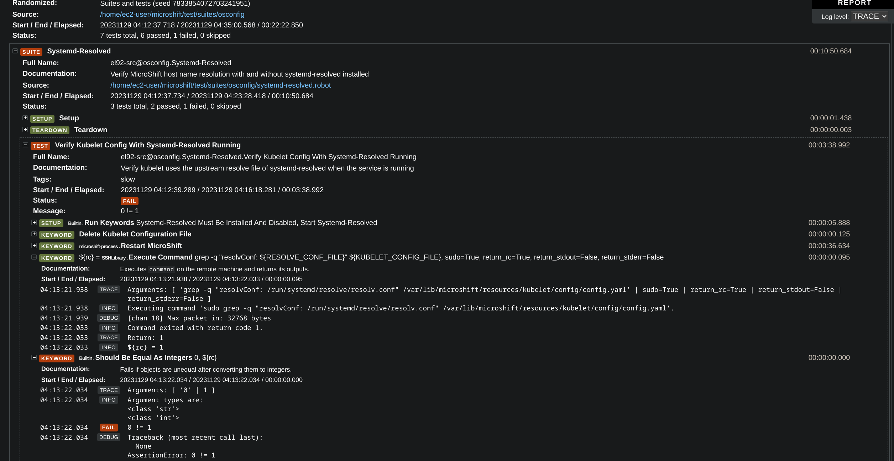Open the Log level dropdown

point(869,16)
